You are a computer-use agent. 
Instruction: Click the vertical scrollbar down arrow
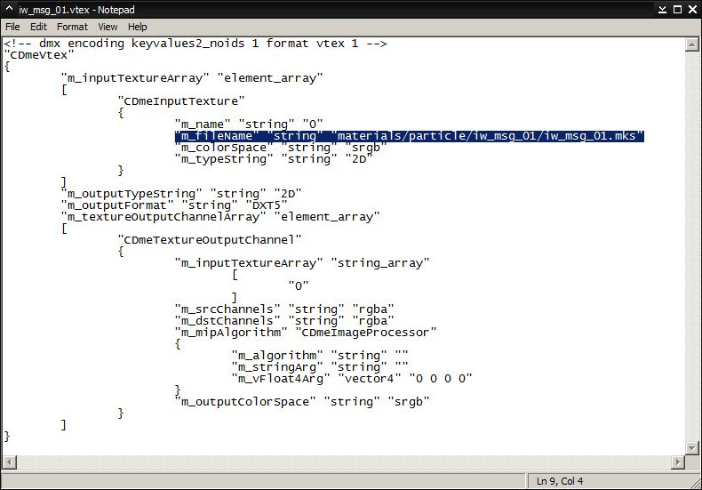tap(691, 447)
